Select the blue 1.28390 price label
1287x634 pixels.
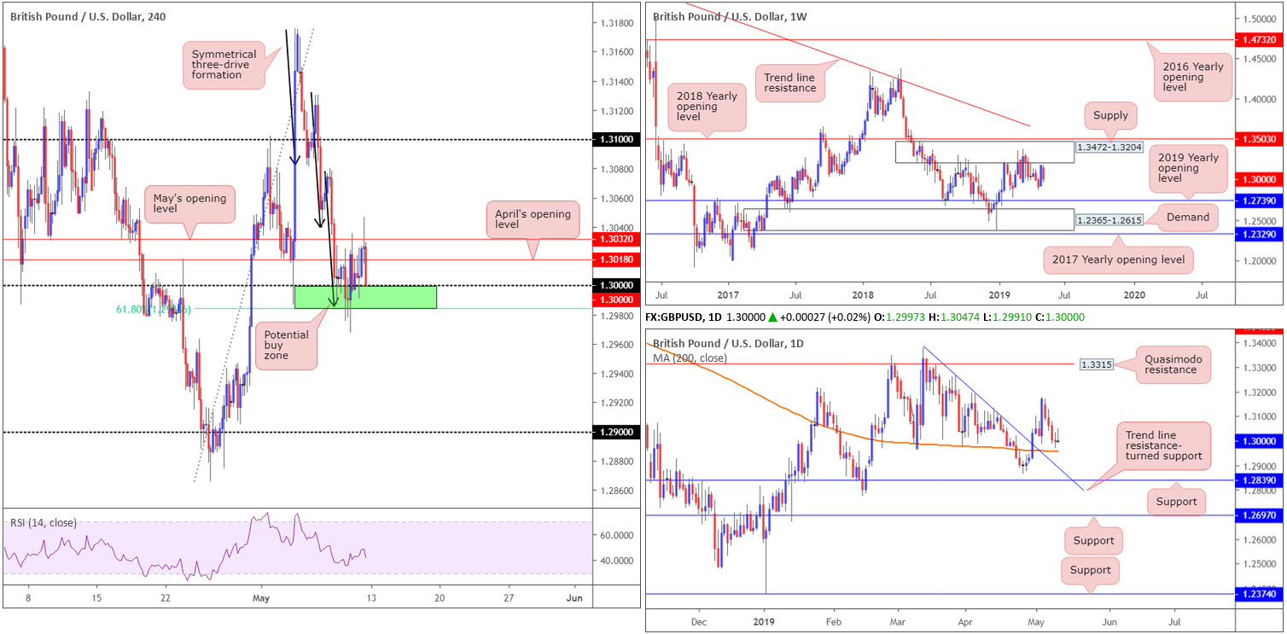pos(1261,481)
